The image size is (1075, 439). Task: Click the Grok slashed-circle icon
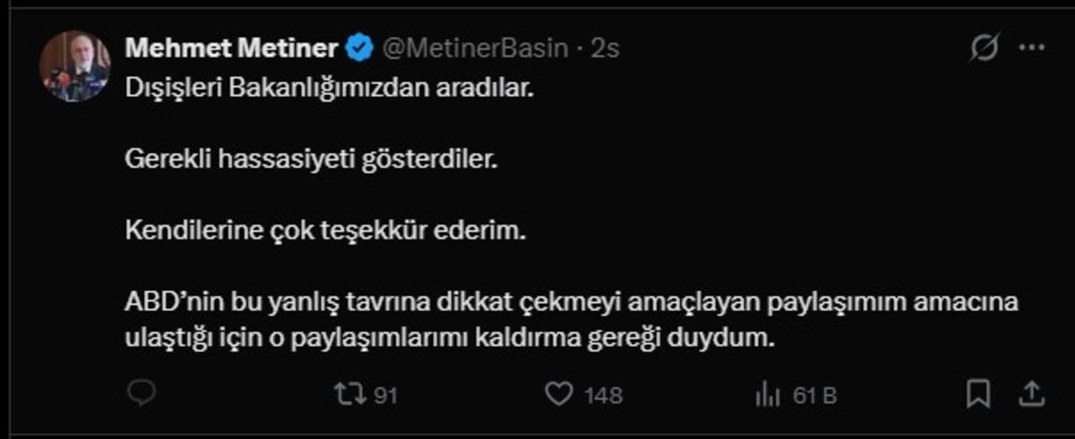[984, 48]
